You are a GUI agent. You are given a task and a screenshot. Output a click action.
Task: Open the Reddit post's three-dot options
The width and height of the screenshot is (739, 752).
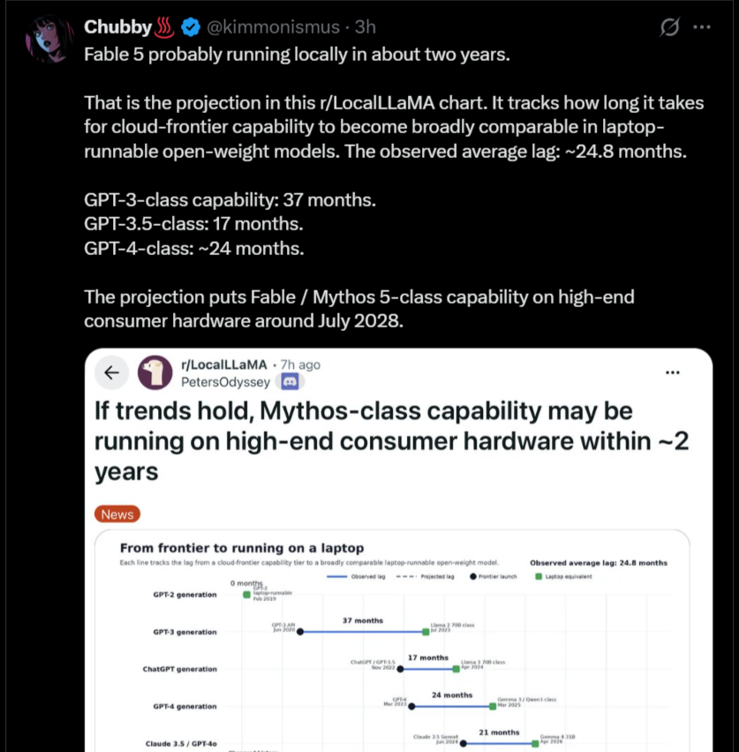click(672, 372)
